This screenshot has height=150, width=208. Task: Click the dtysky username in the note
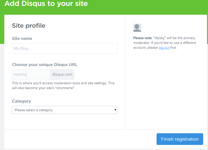(x=160, y=38)
